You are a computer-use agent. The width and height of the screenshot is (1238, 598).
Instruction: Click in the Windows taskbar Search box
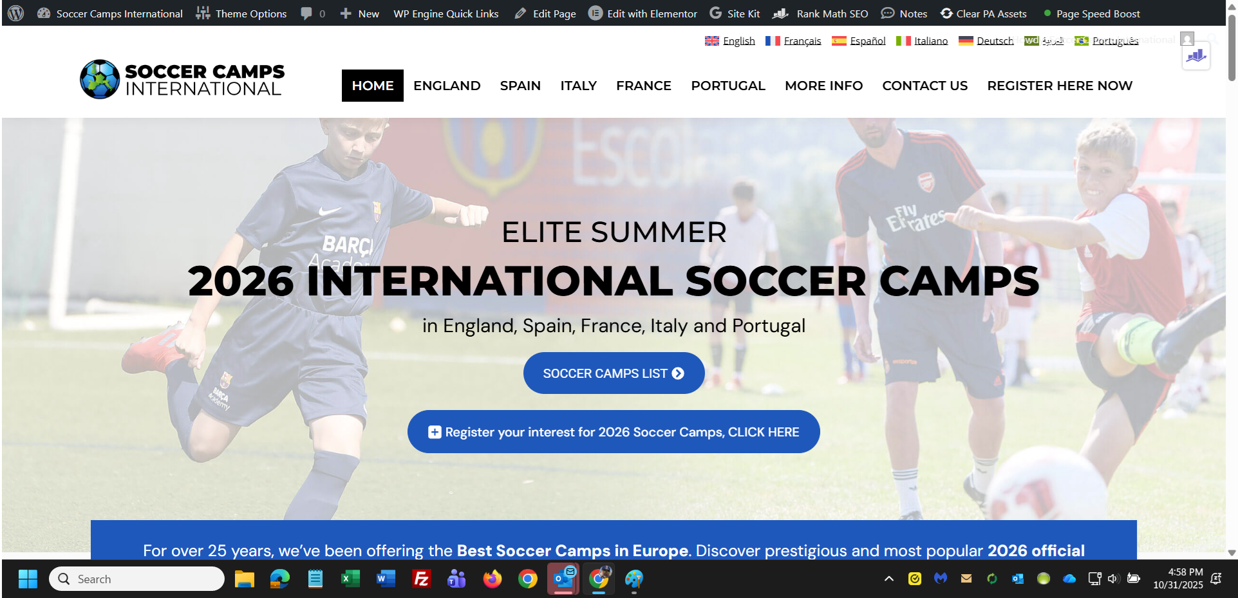click(x=136, y=579)
